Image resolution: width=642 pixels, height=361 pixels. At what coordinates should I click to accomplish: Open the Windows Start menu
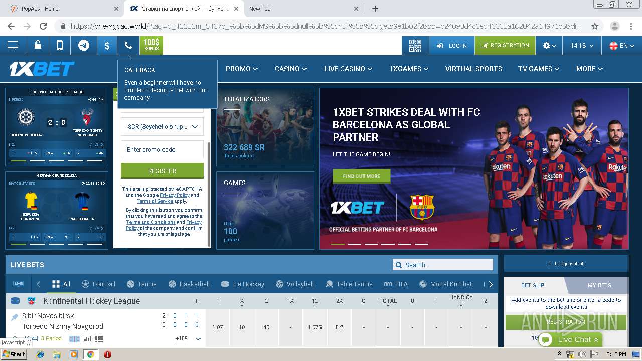click(x=14, y=354)
